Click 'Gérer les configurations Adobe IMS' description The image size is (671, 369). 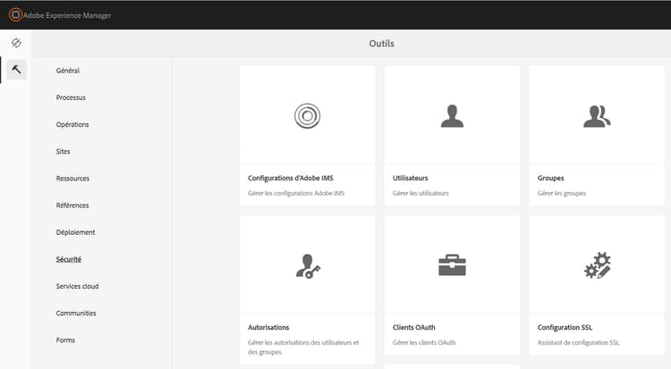tap(296, 193)
